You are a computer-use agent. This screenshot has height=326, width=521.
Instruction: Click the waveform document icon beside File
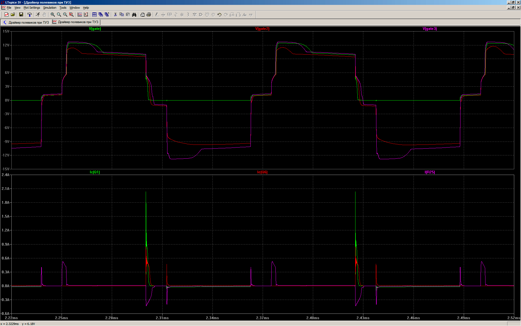[x=3, y=8]
